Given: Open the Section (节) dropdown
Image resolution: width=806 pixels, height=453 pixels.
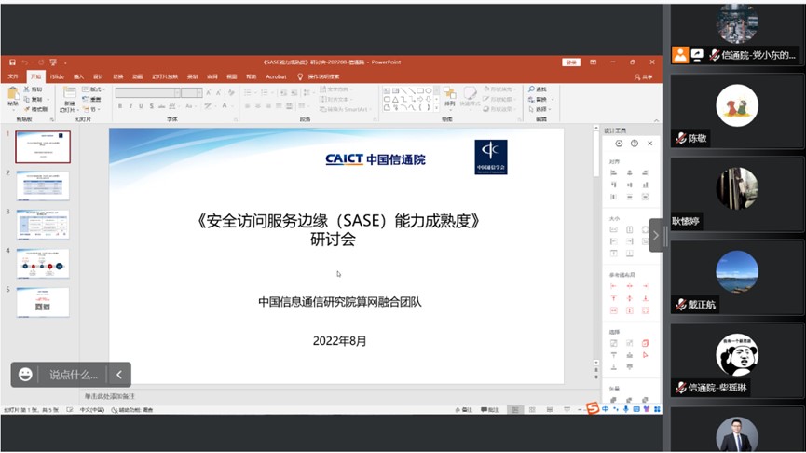Looking at the screenshot, I should 91,110.
